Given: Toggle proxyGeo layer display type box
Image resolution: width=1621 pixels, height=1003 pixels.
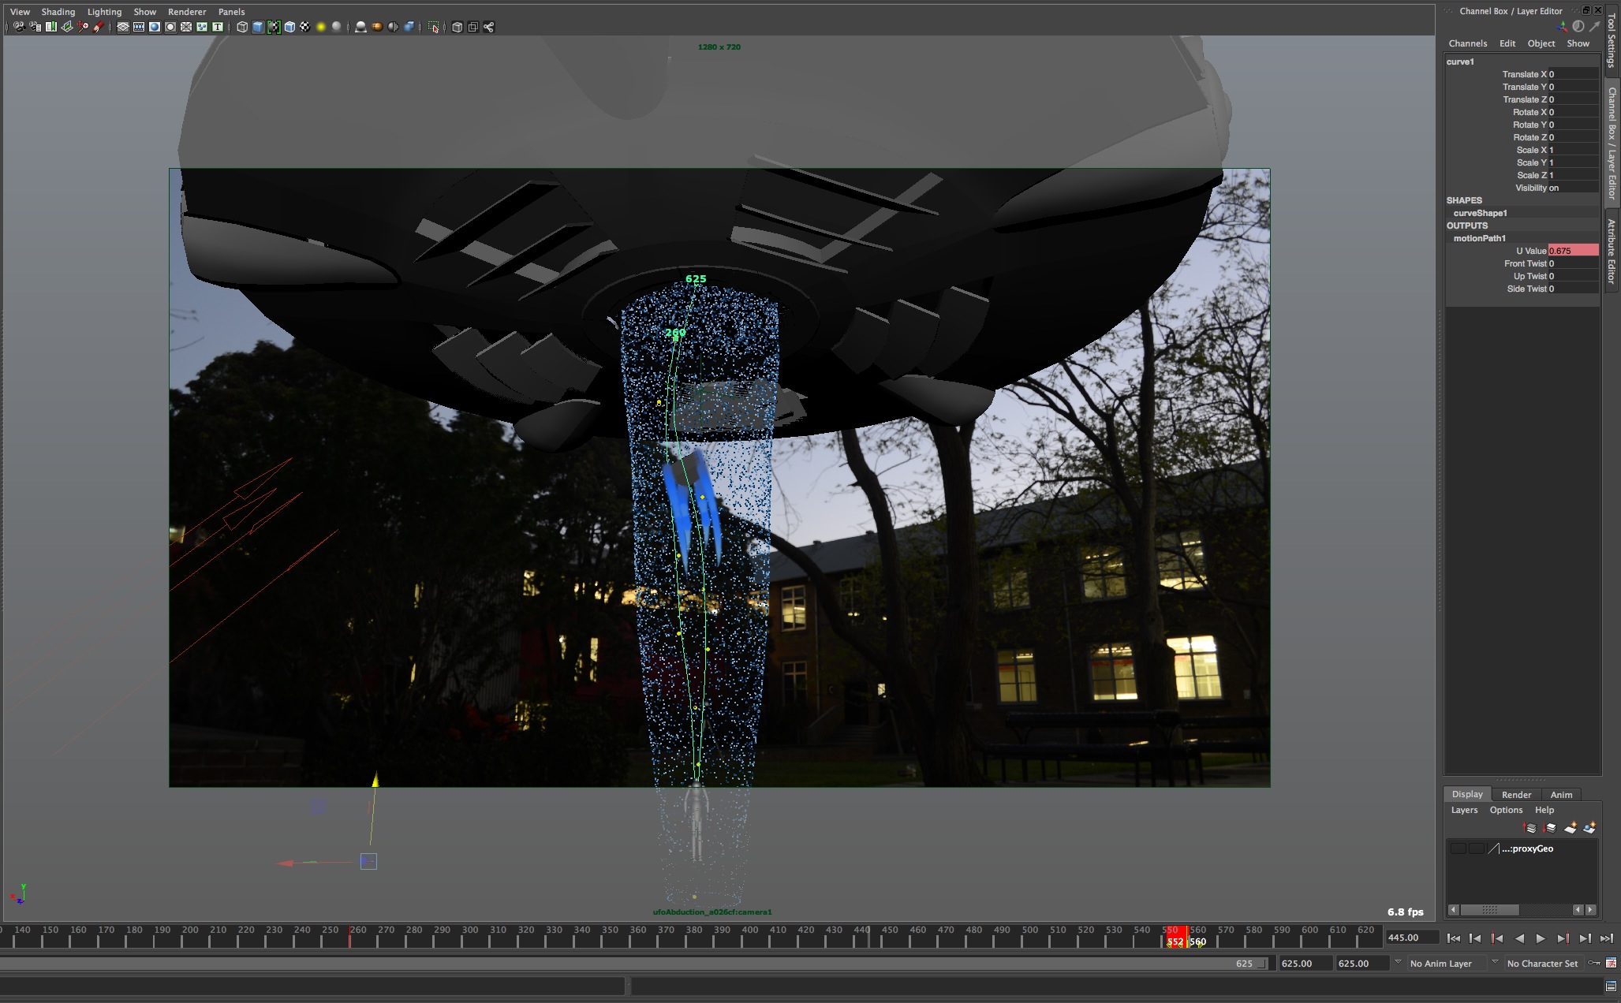Looking at the screenshot, I should (x=1476, y=849).
